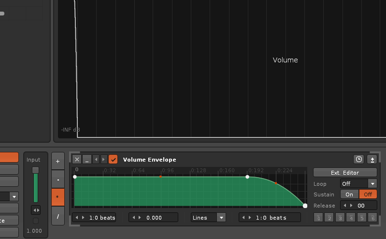Click the 0:64 ruler mark in envelope
386x239 pixels.
[139, 170]
